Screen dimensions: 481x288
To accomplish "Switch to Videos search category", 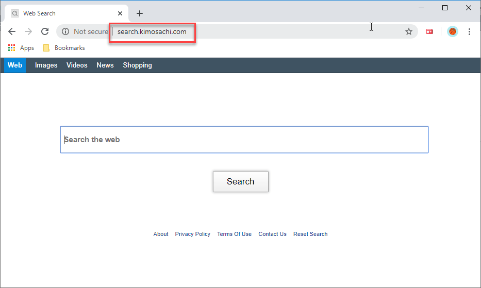I will pos(77,65).
